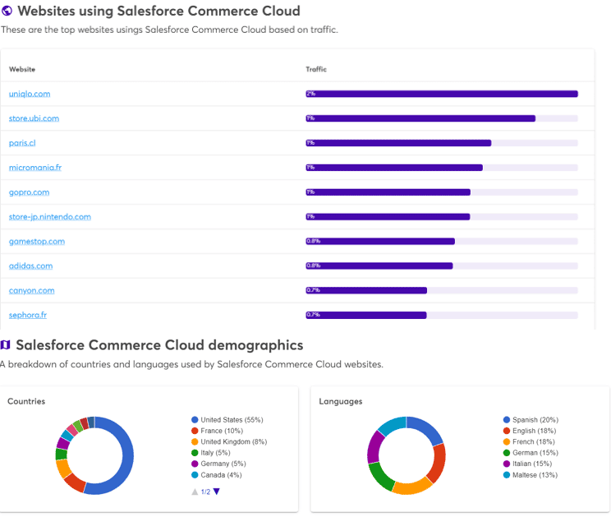The height and width of the screenshot is (517, 611).
Task: Toggle United States legend item in Countries
Action: pyautogui.click(x=231, y=420)
